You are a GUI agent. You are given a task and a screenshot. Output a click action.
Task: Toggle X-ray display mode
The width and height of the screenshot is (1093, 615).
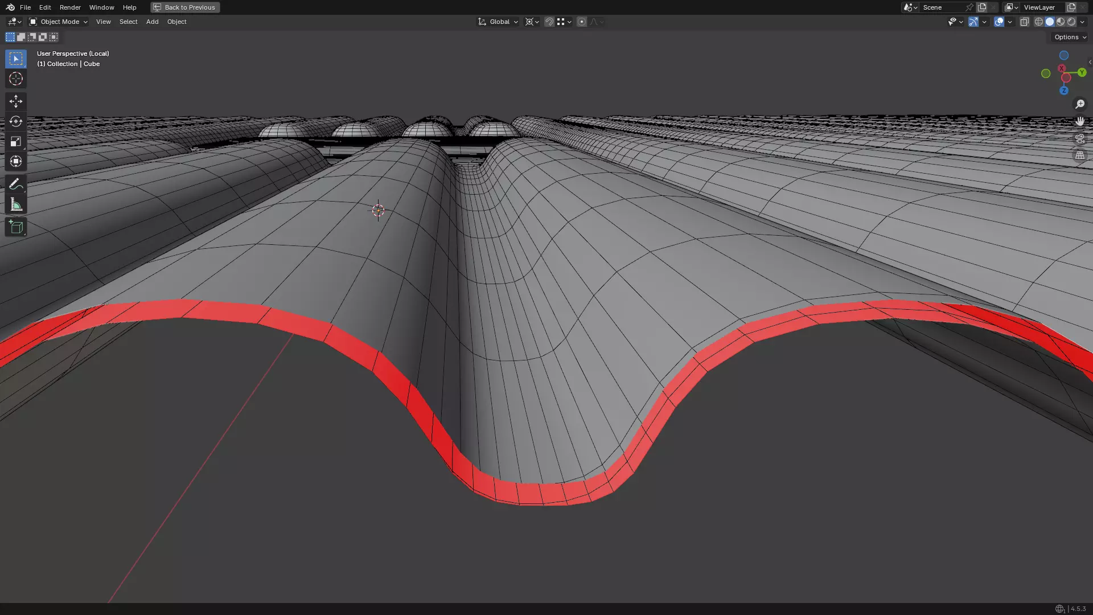pos(1024,22)
